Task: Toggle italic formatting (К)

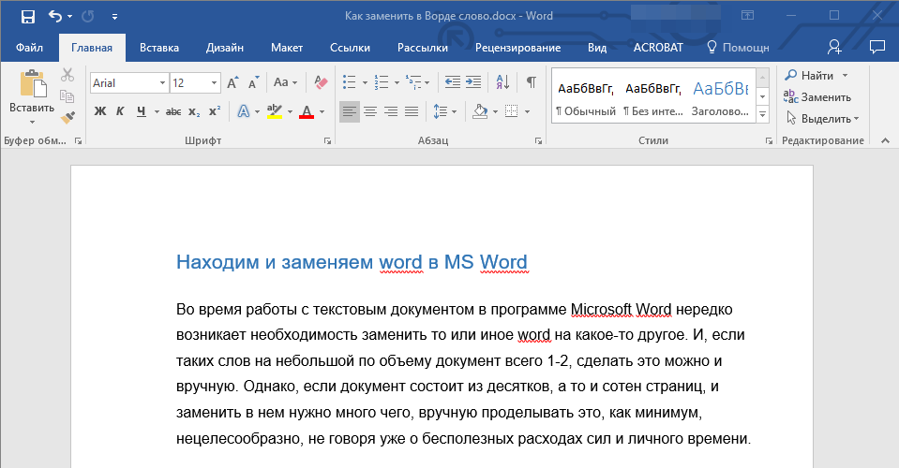Action: pos(120,111)
